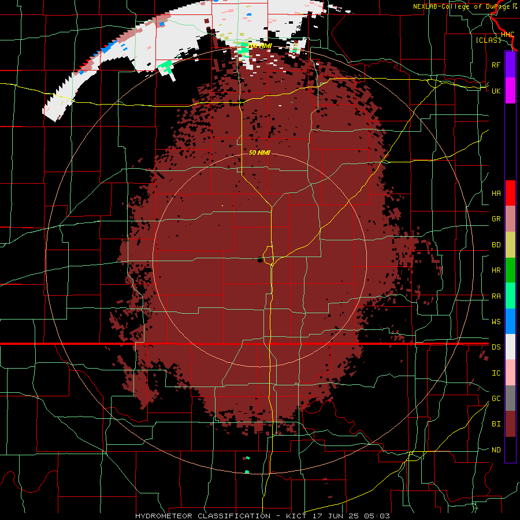
Task: Click the HA red legend swatch
Action: pyautogui.click(x=510, y=193)
